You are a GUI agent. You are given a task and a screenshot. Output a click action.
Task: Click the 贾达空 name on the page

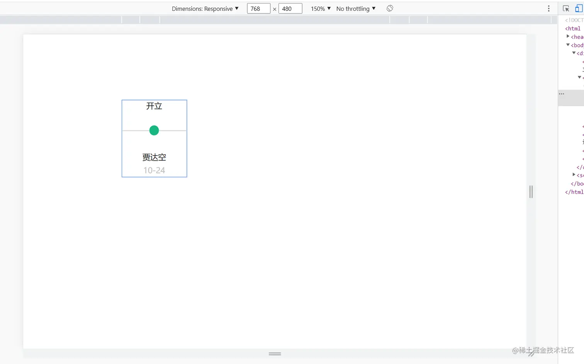(x=154, y=157)
